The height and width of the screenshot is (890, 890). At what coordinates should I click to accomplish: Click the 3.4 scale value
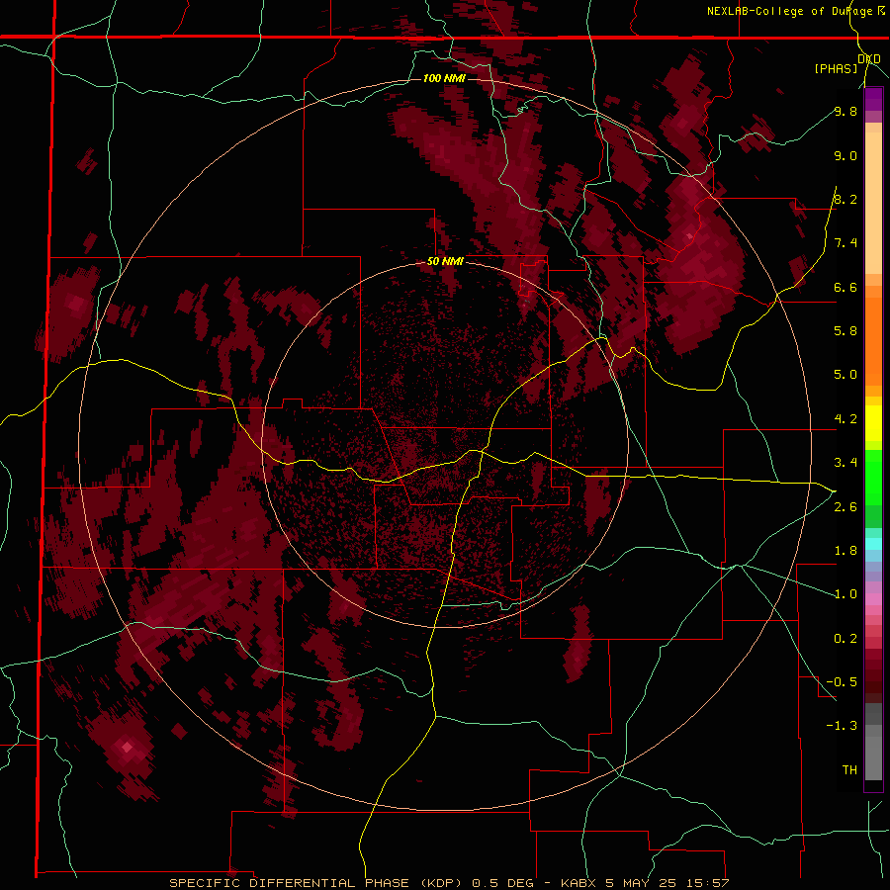click(x=845, y=463)
